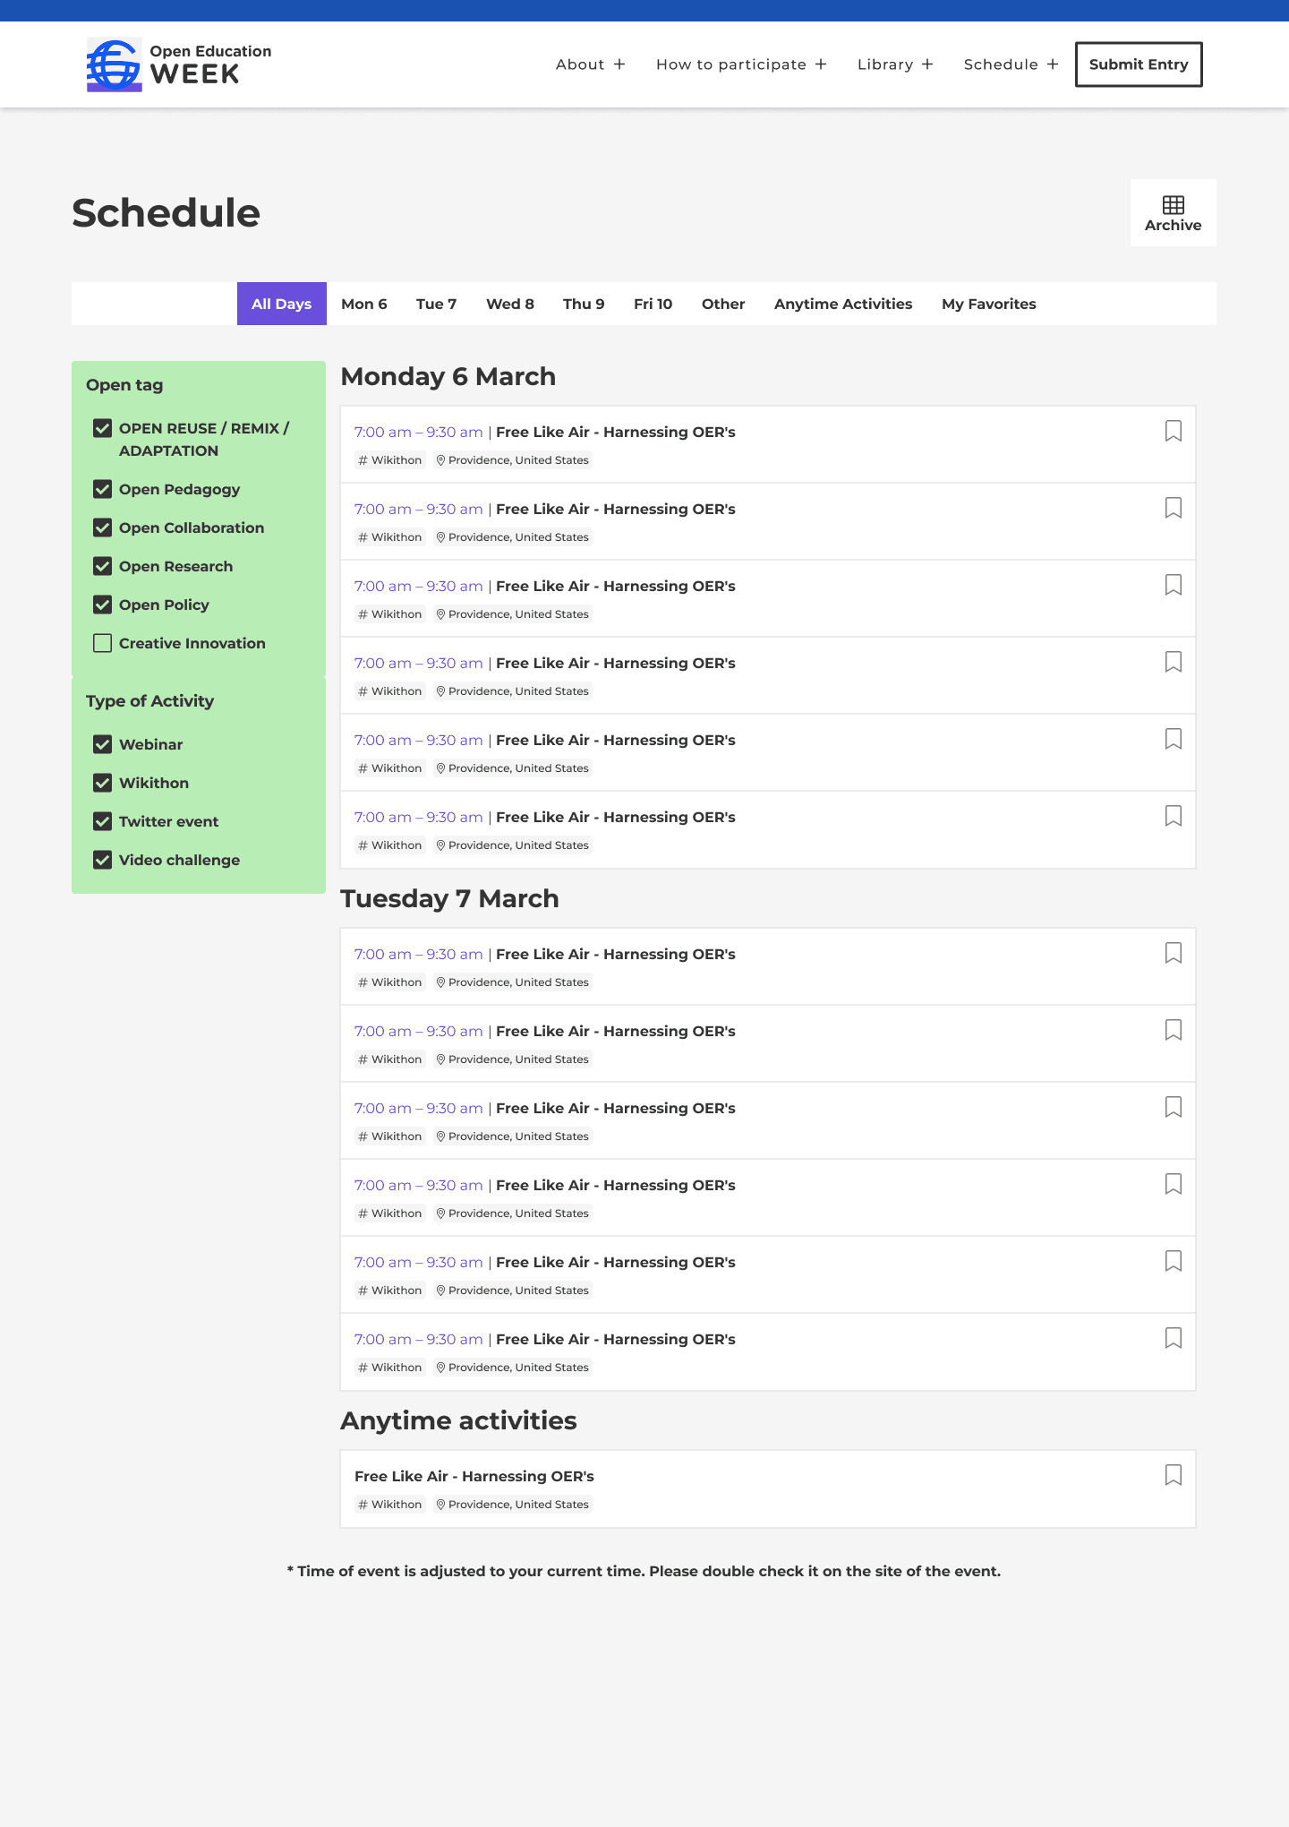
Task: Bookmark the third event under Monday 6 March
Action: point(1173,585)
